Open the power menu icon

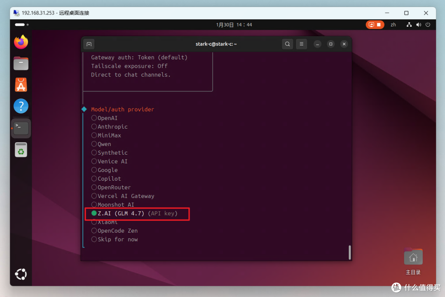click(x=428, y=25)
